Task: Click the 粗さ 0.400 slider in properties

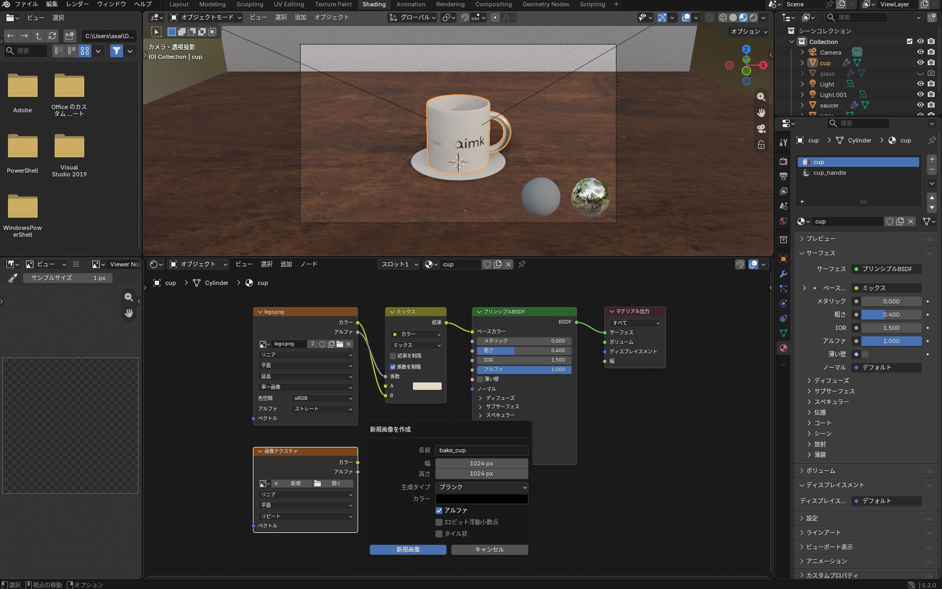Action: (x=891, y=315)
